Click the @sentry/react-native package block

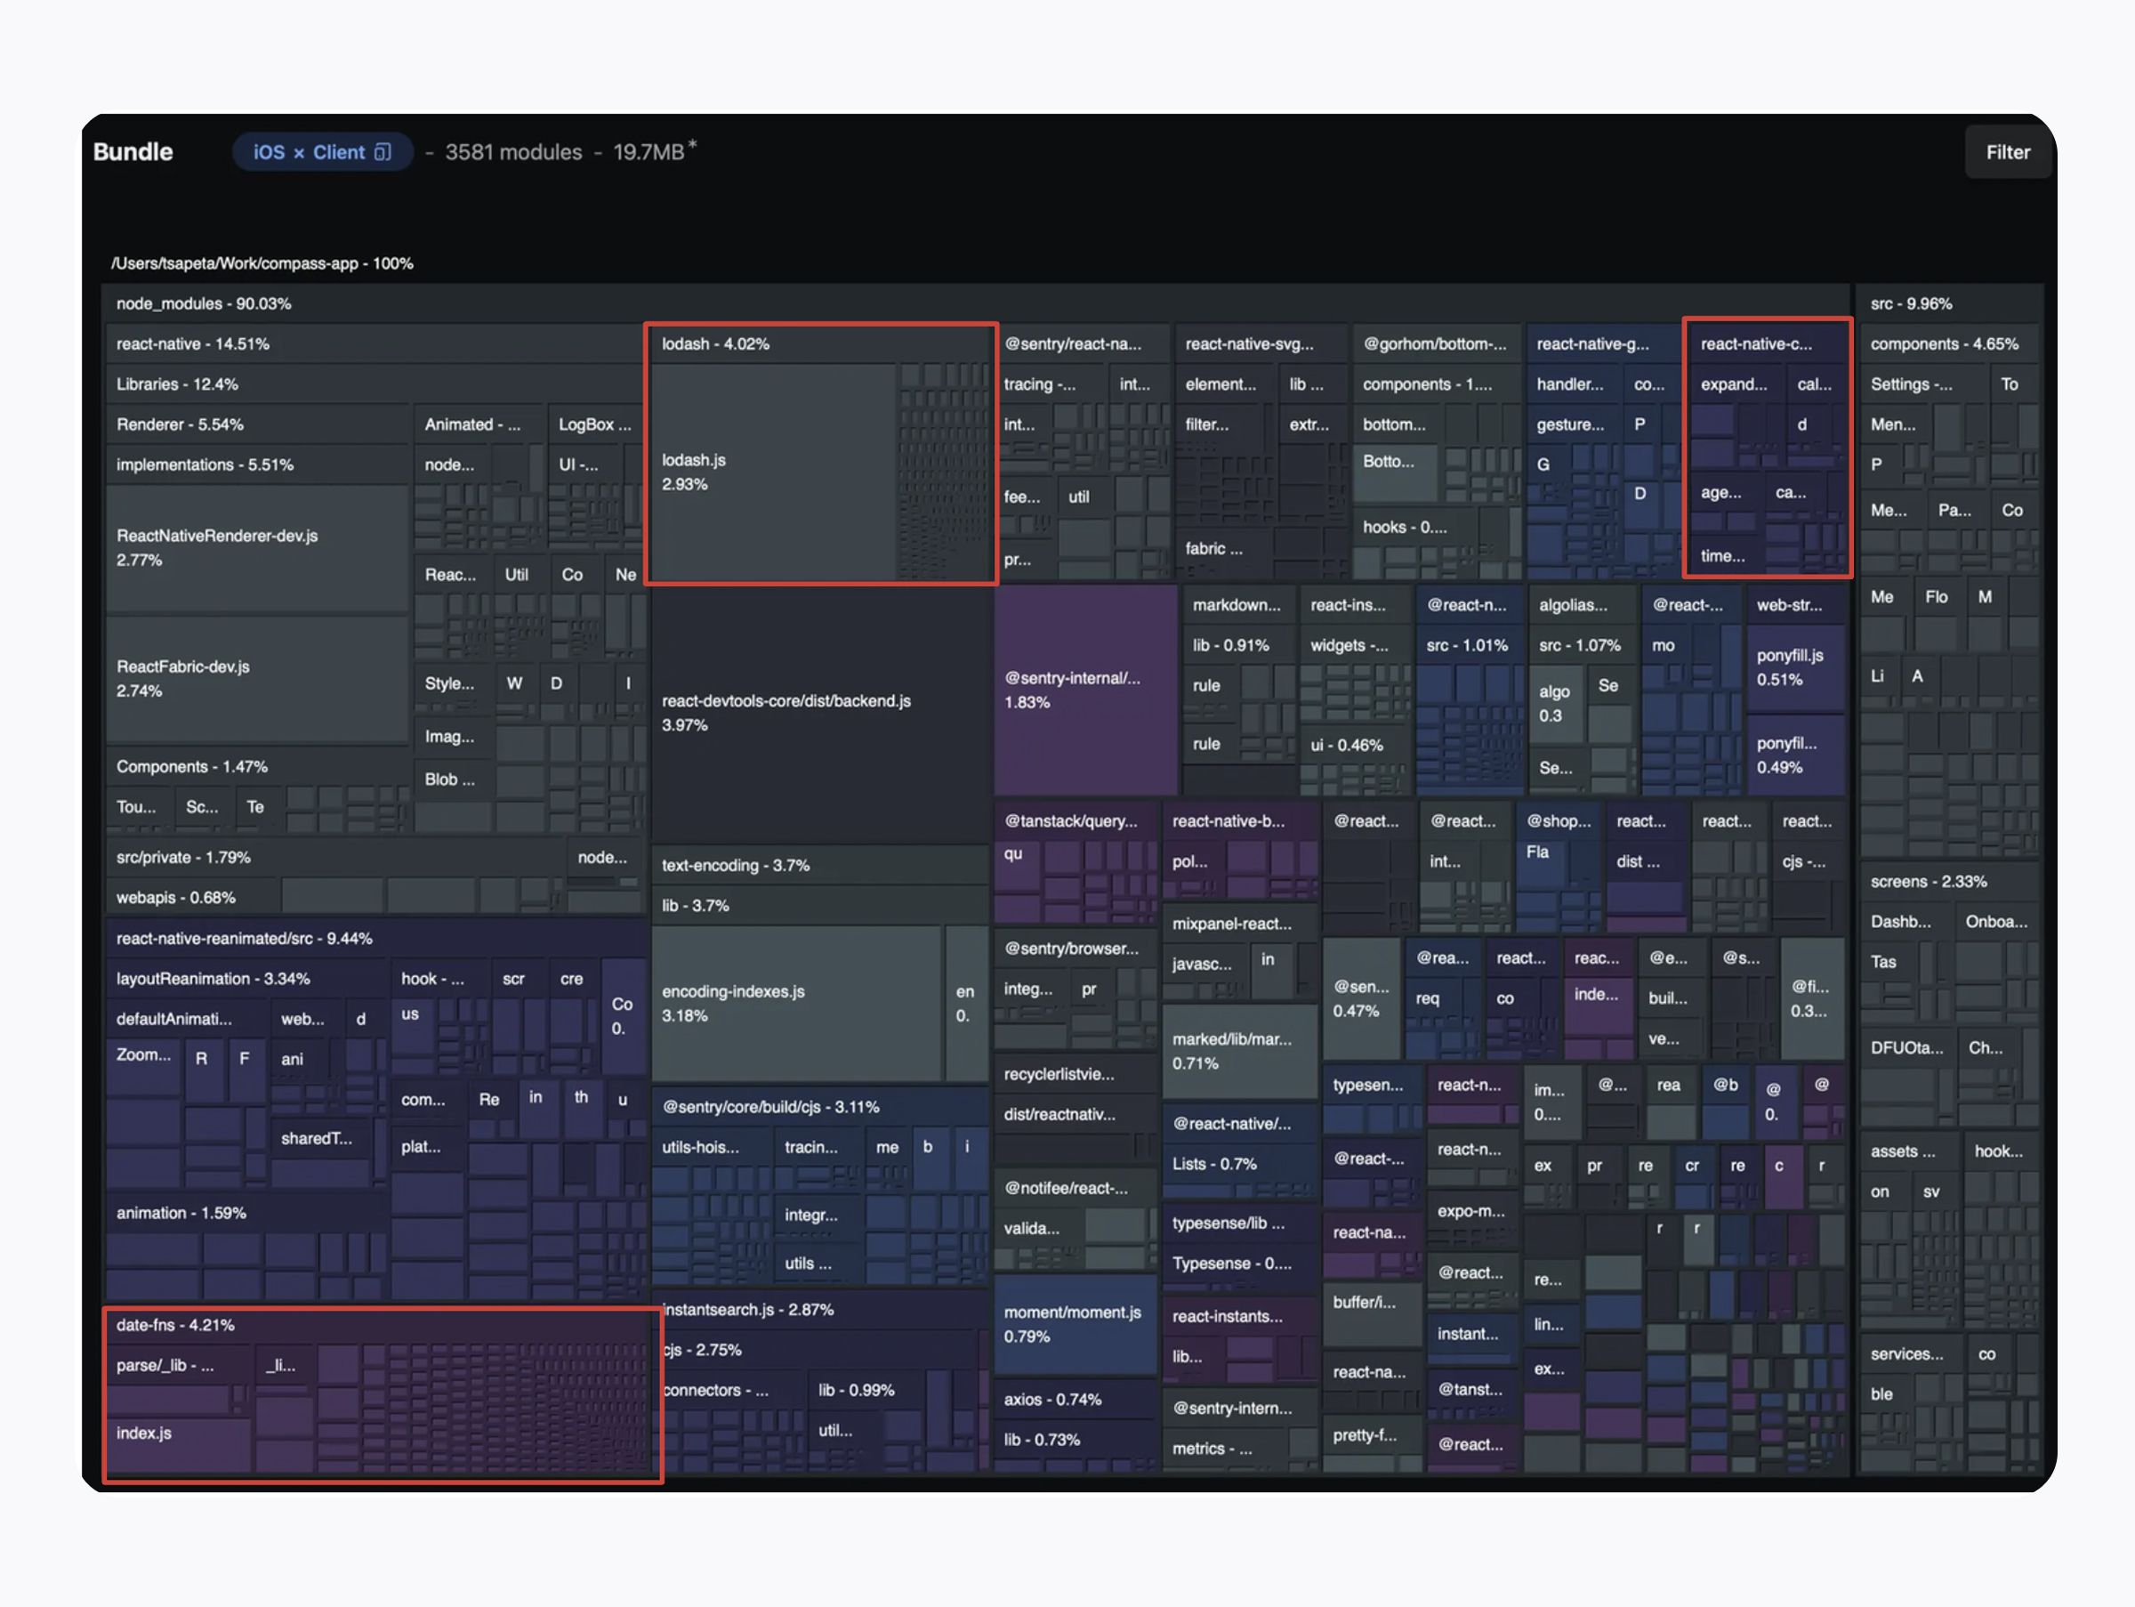(1082, 344)
